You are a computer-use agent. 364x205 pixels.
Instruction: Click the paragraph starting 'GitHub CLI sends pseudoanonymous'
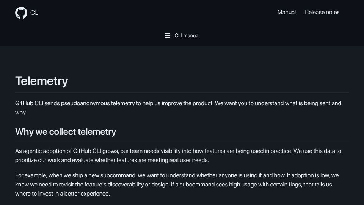pyautogui.click(x=178, y=107)
